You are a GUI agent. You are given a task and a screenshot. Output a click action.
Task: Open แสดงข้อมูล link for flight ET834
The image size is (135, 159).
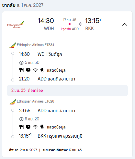[x=56, y=70]
